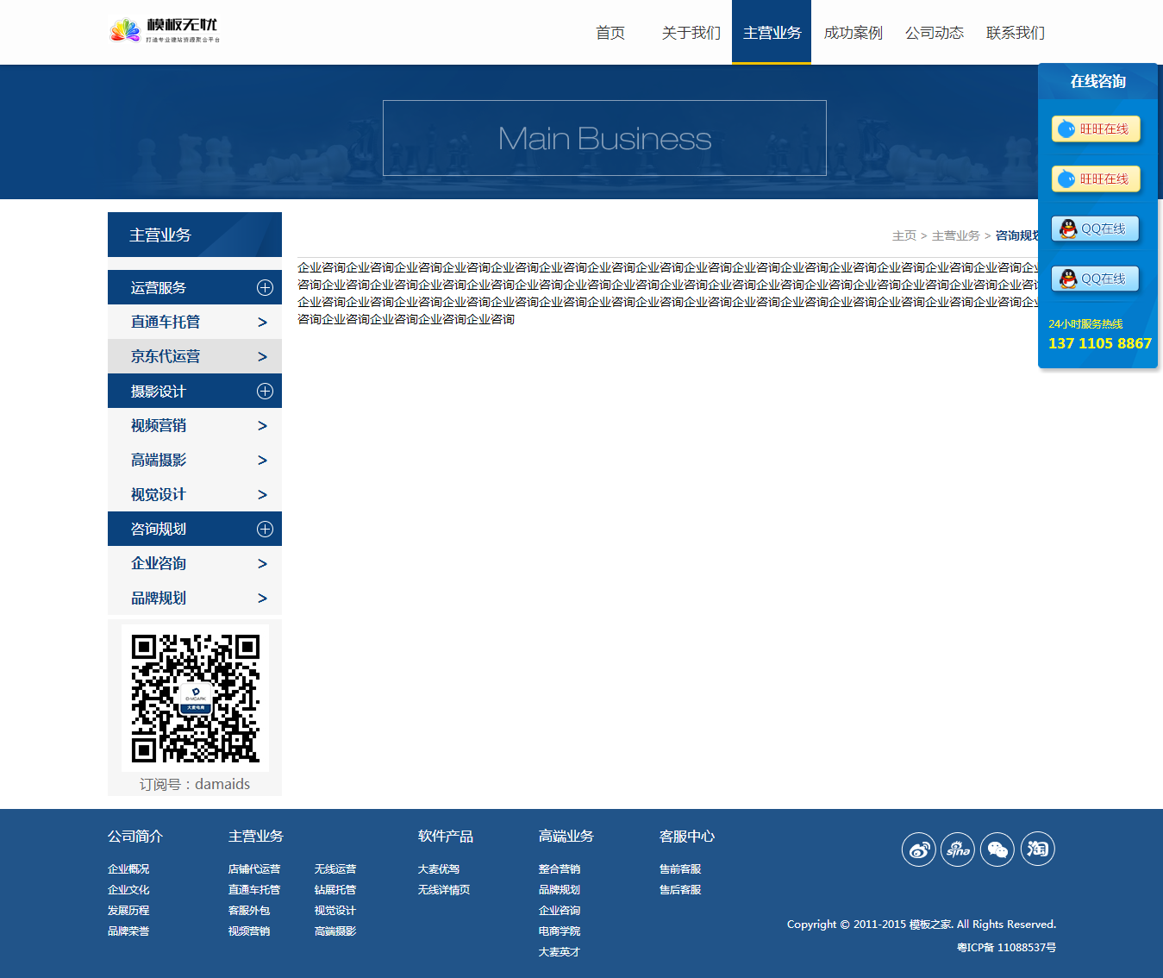Open 联系我们 in top navigation
Viewport: 1163px width, 978px height.
(1015, 33)
